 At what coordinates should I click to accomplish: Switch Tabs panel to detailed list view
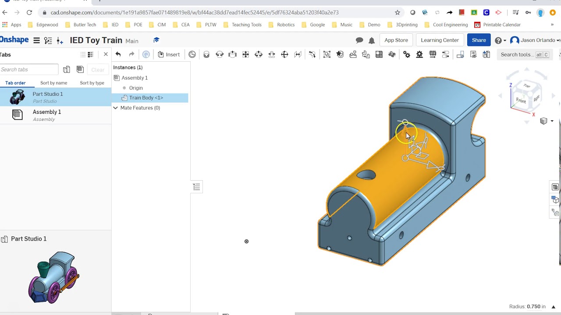pos(91,55)
